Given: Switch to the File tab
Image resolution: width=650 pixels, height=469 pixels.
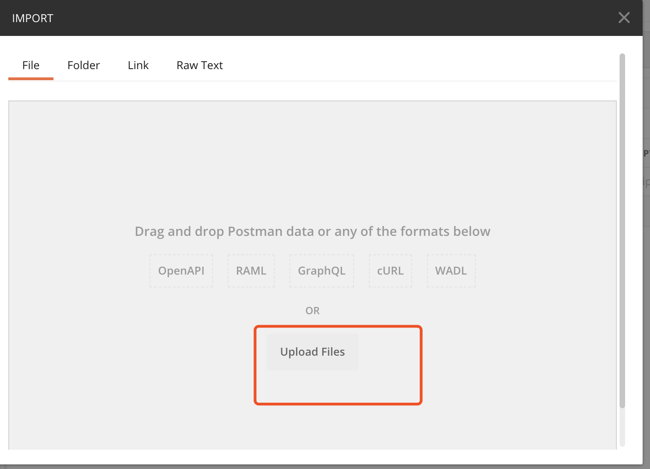Looking at the screenshot, I should tap(31, 65).
